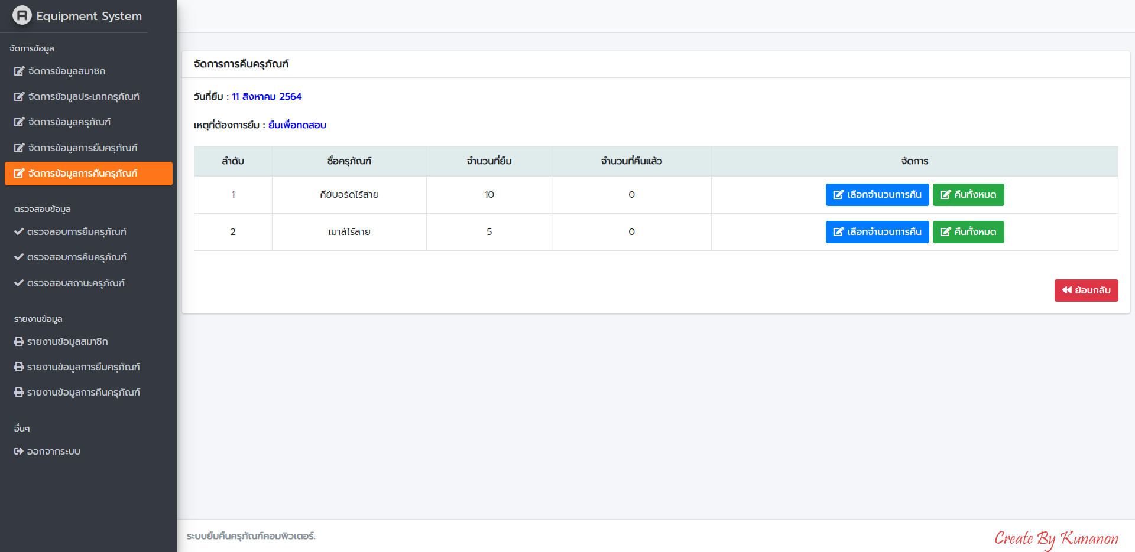Click the ชื่อครุภัณฑ์ column header

click(x=349, y=161)
